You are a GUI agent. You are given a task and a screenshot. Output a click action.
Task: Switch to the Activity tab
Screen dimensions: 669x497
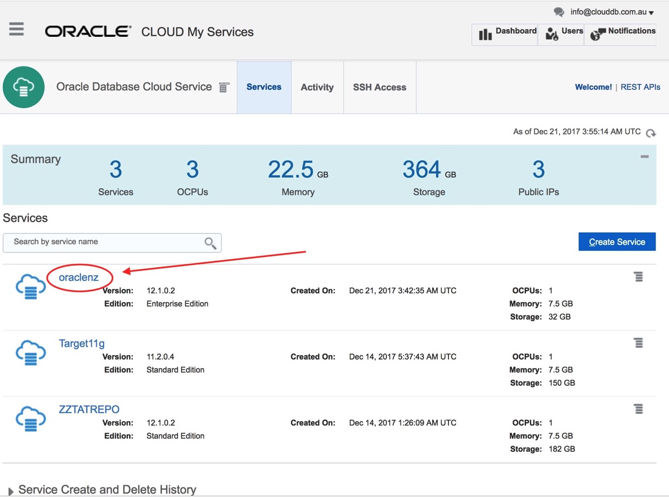pyautogui.click(x=317, y=87)
